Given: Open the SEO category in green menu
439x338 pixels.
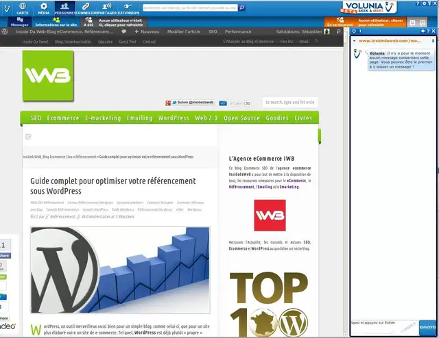Looking at the screenshot, I should pos(36,118).
